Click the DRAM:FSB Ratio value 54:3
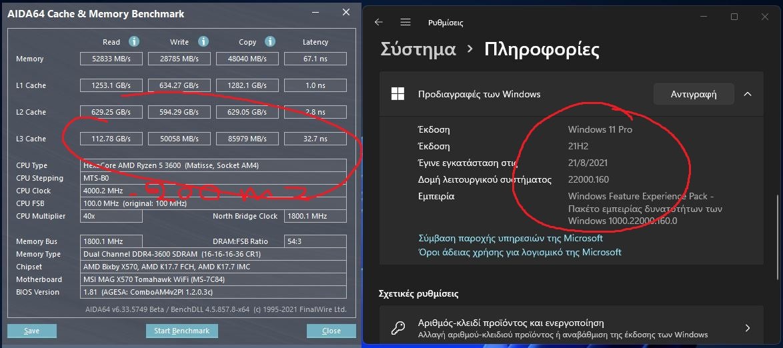Image resolution: width=783 pixels, height=348 pixels. pyautogui.click(x=315, y=241)
